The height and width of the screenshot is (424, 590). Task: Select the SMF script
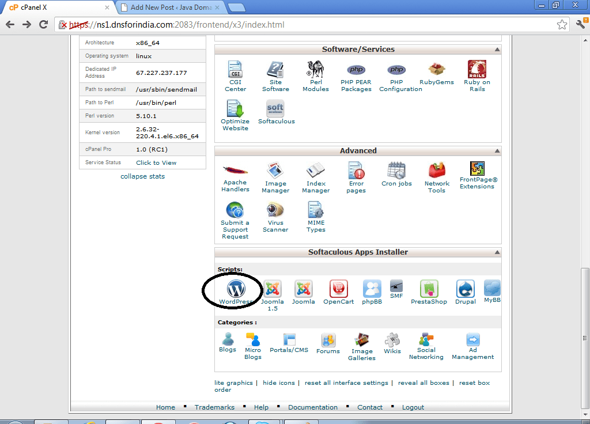click(396, 289)
